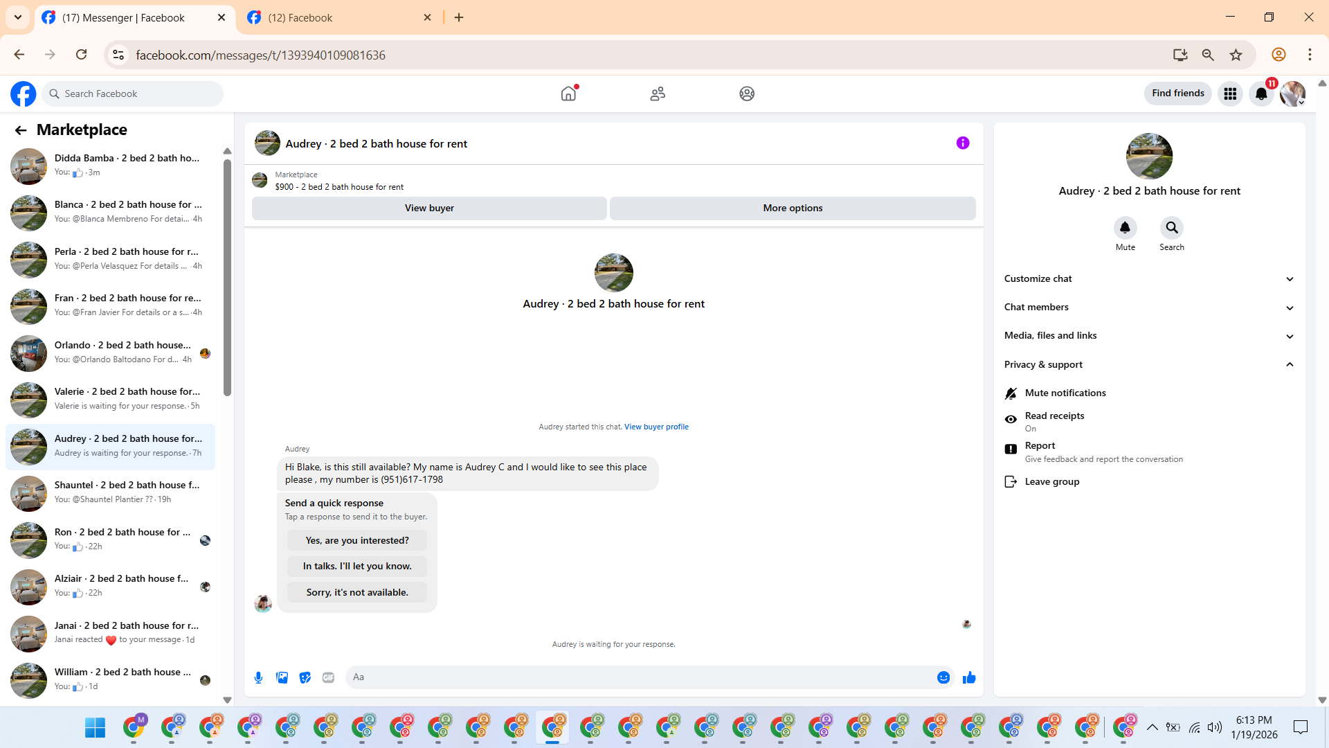Toggle Mute notifications option
Image resolution: width=1329 pixels, height=748 pixels.
coord(1065,393)
